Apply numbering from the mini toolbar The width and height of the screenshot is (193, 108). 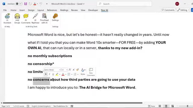75,74
